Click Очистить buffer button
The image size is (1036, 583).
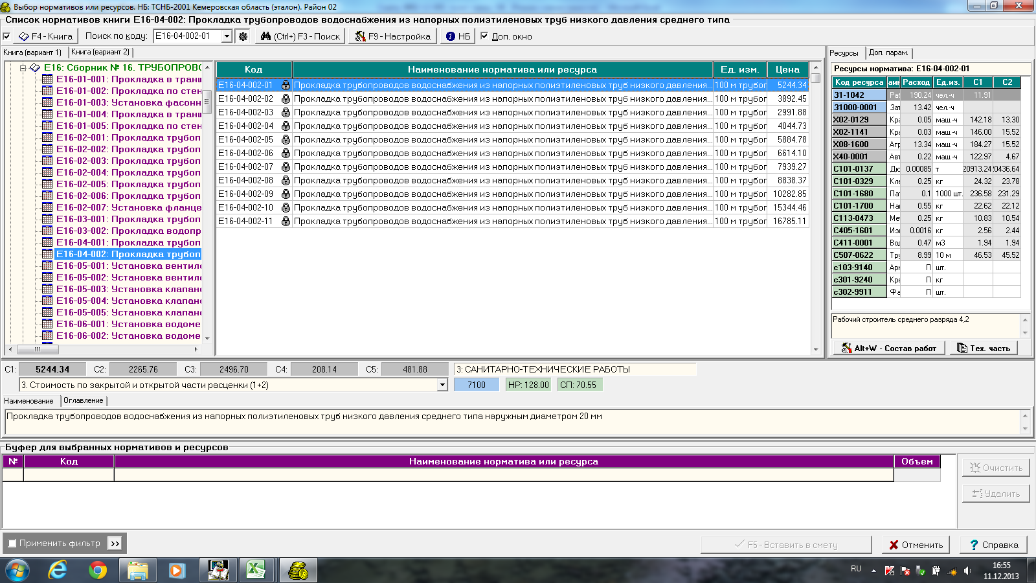996,468
